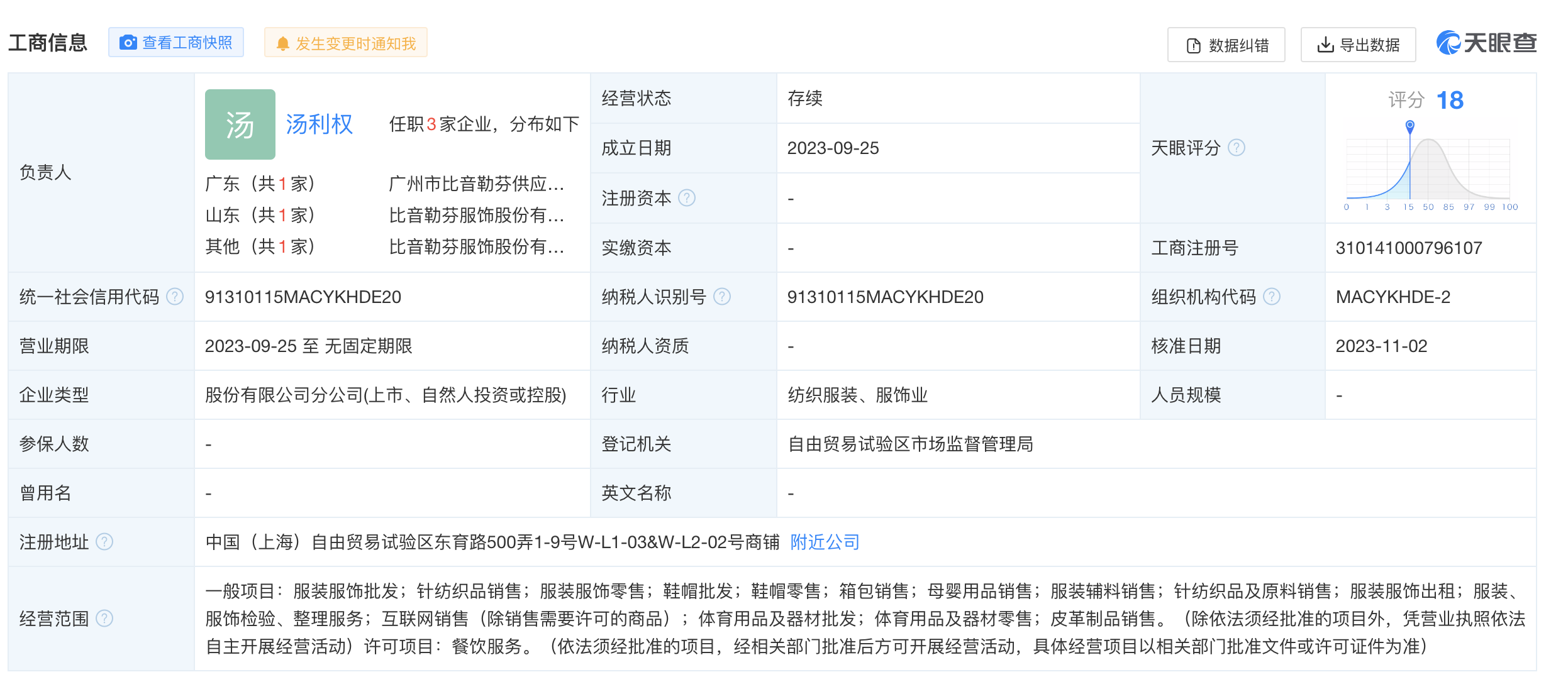
Task: Click 统一社会信用代码 value 91310115MACYKHDE20
Action: click(303, 297)
